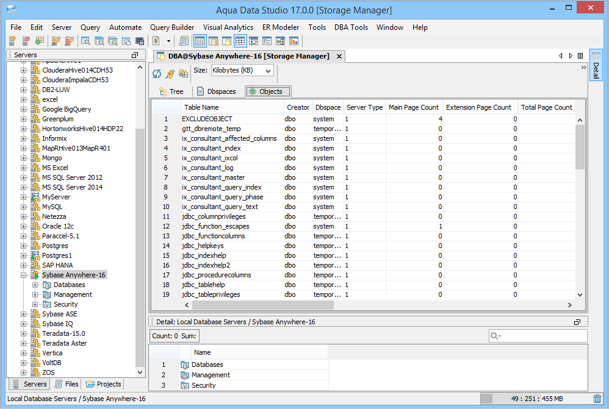Open the Automate menu
The width and height of the screenshot is (609, 409).
tap(125, 27)
